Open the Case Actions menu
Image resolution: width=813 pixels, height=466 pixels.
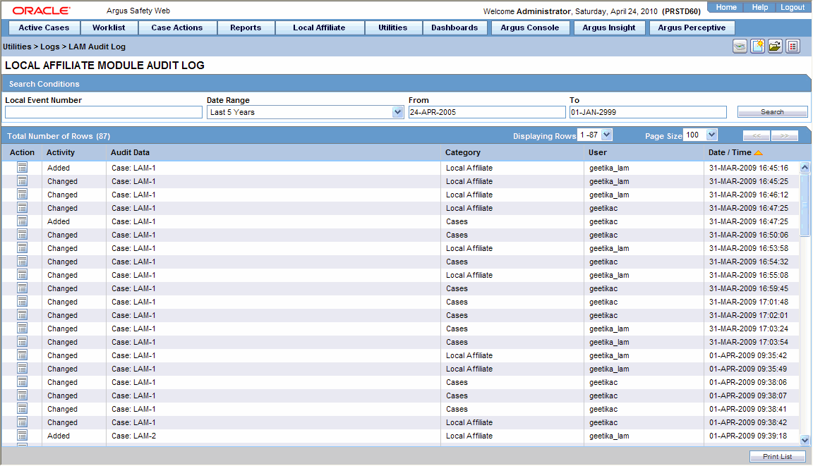(177, 27)
